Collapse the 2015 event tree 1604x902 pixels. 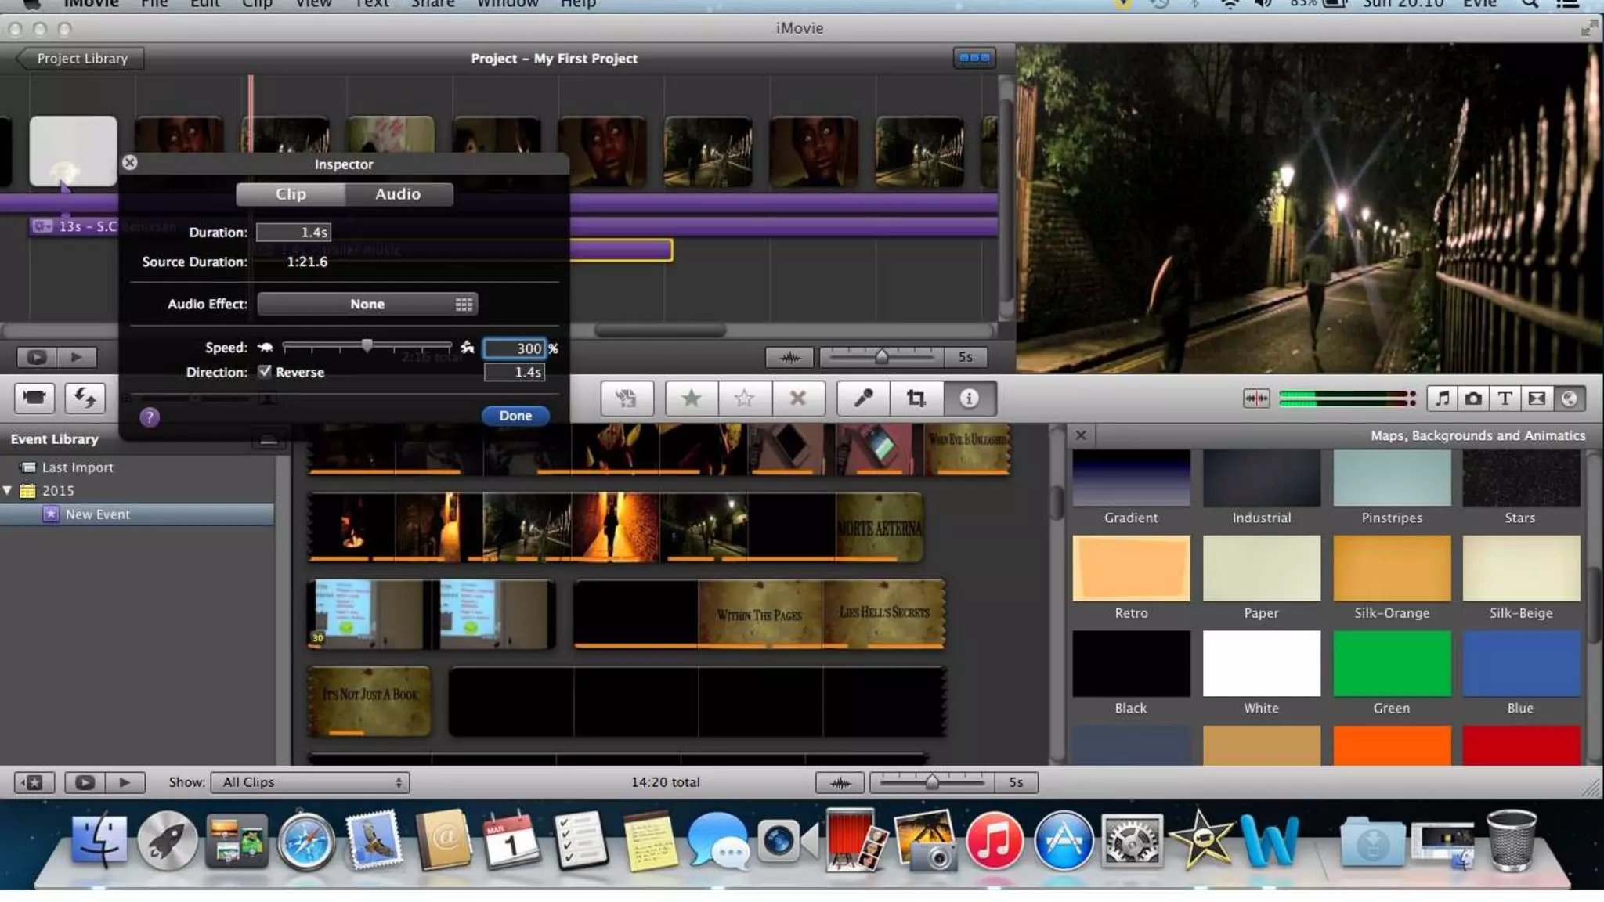click(x=8, y=490)
